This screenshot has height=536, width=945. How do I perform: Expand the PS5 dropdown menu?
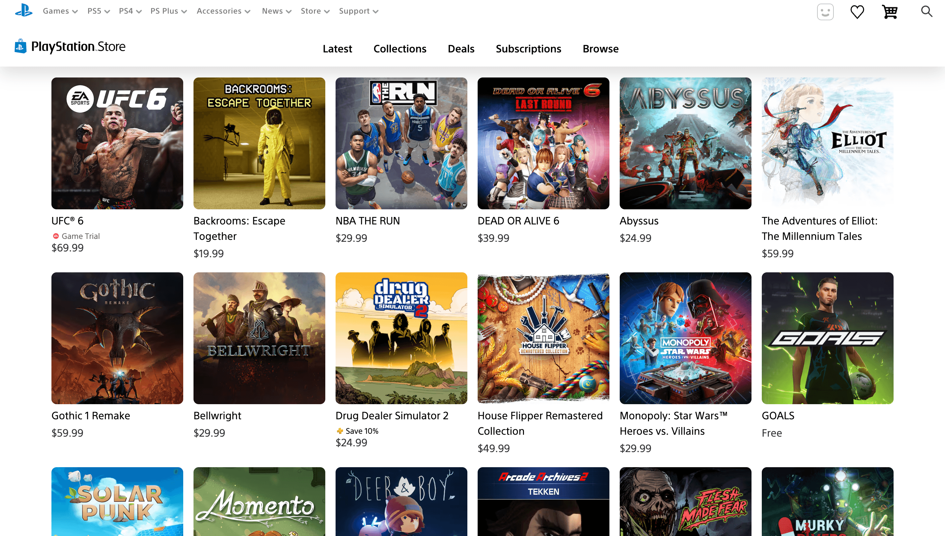tap(99, 11)
